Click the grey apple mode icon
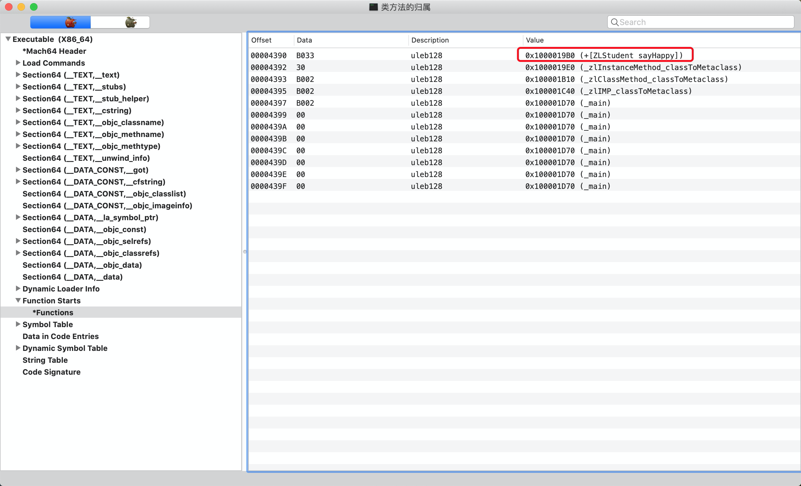Screen dimensions: 801x486 click(x=131, y=22)
